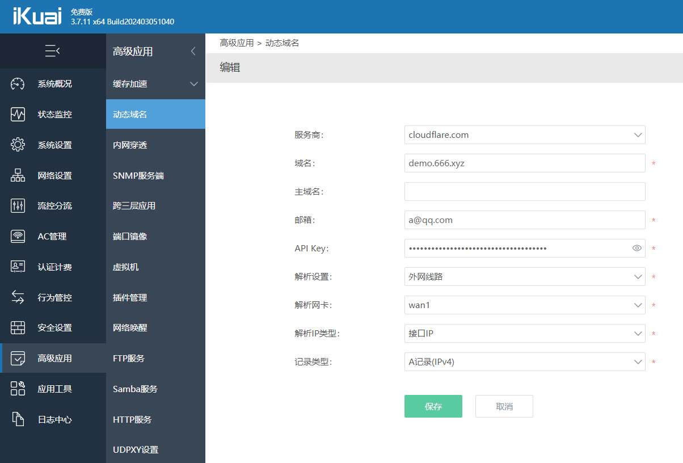Click the 编辑 section heading

pos(230,68)
